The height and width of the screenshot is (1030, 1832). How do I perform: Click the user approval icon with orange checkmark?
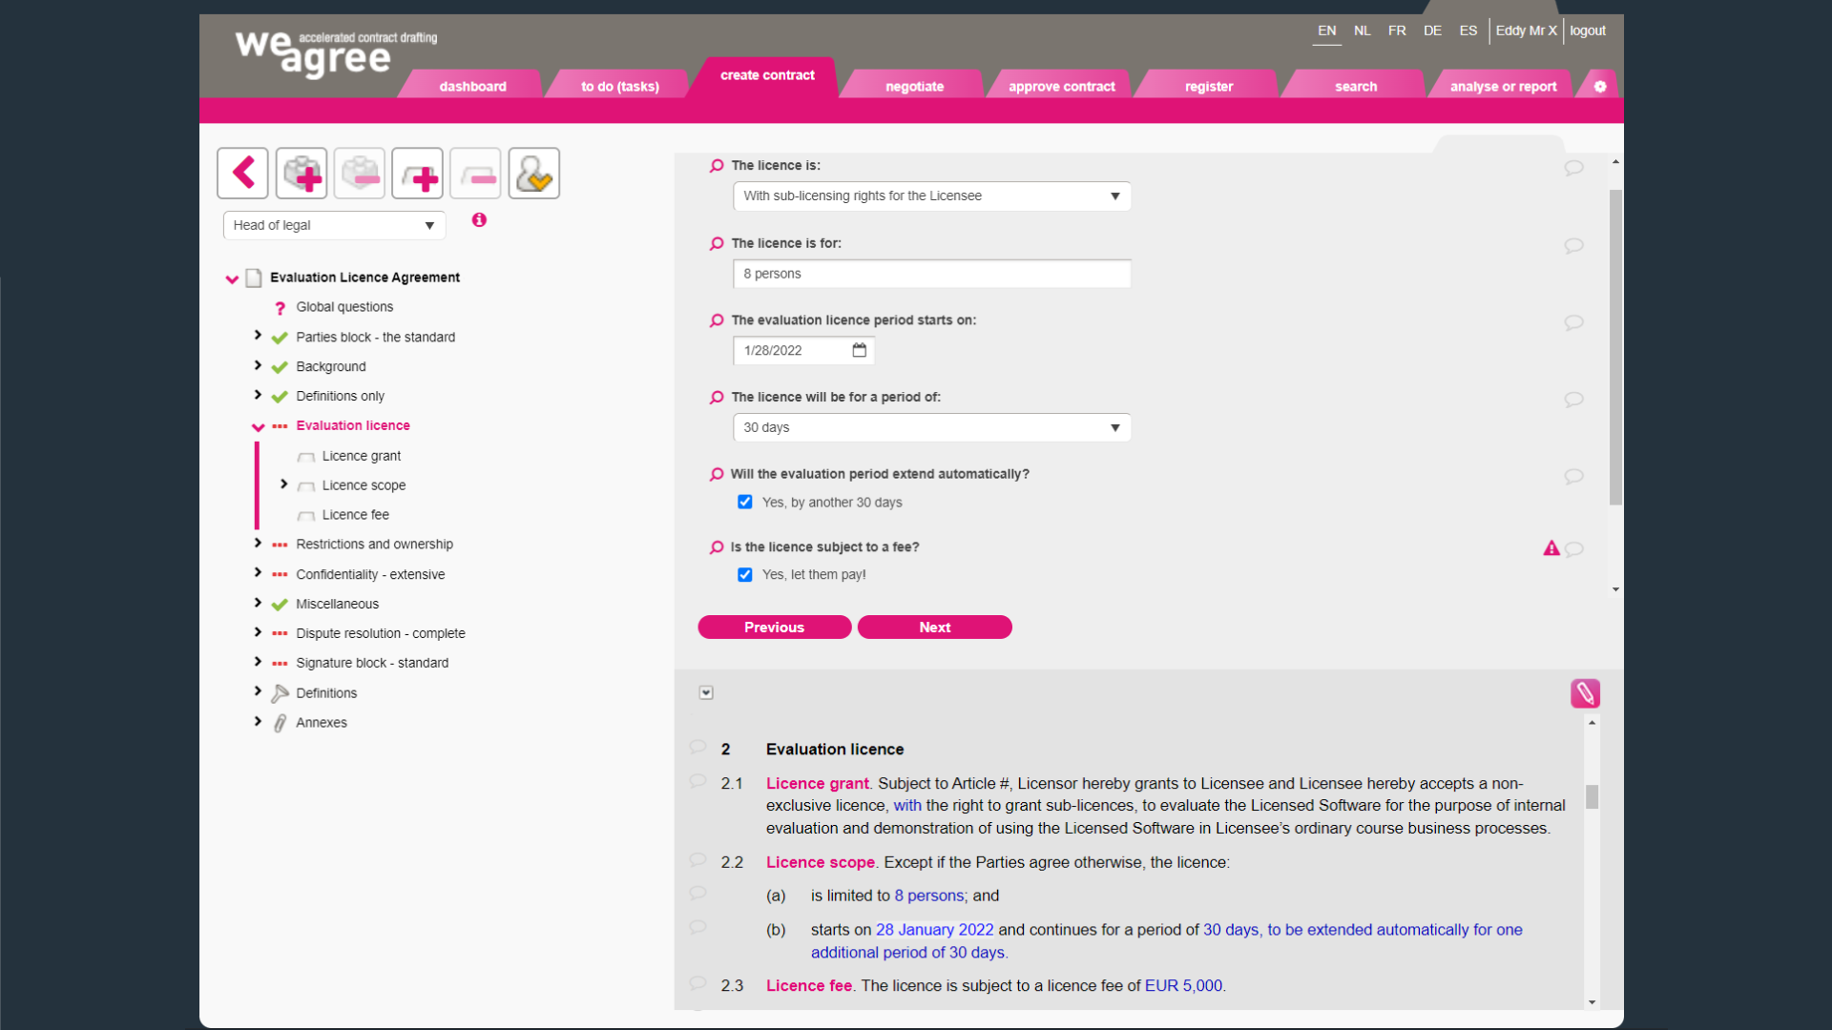(x=533, y=173)
